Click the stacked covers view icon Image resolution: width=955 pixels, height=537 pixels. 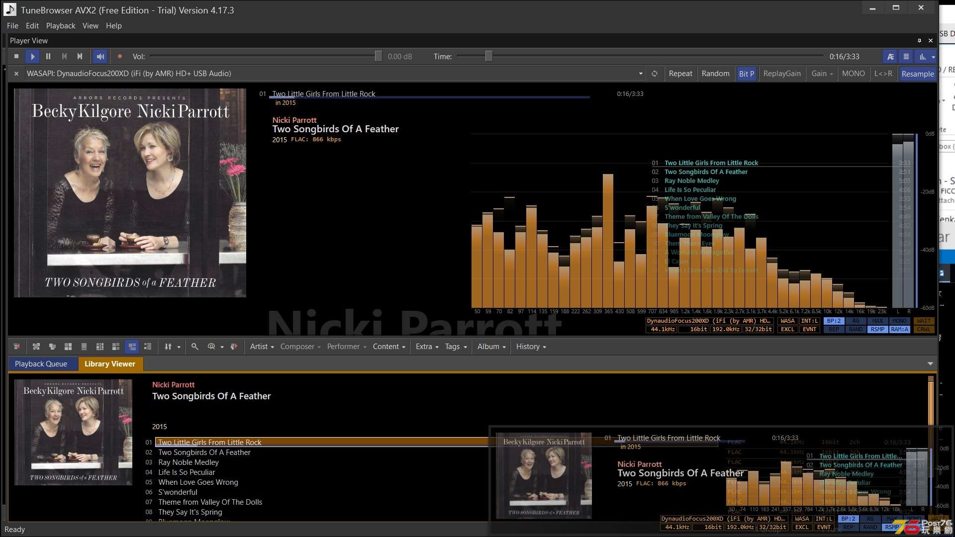click(52, 347)
